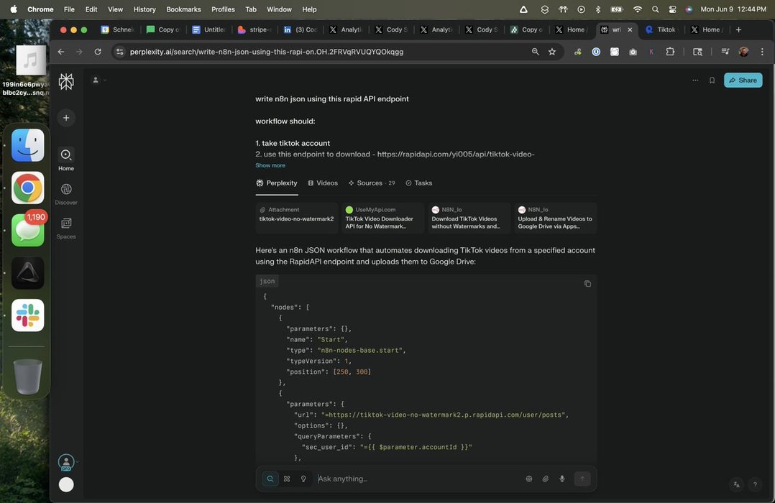Switch to the Tasks tab
This screenshot has height=503, width=775.
(x=418, y=183)
